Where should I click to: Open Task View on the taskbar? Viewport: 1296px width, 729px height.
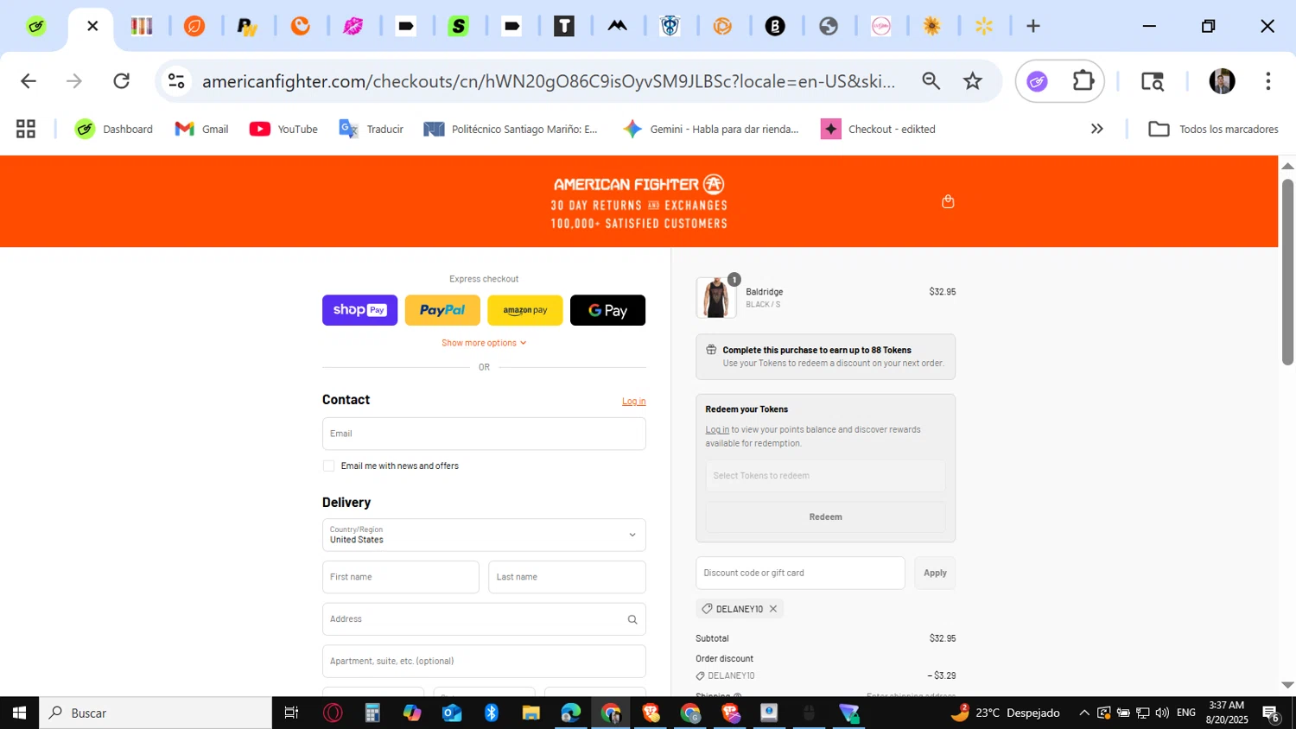(291, 713)
